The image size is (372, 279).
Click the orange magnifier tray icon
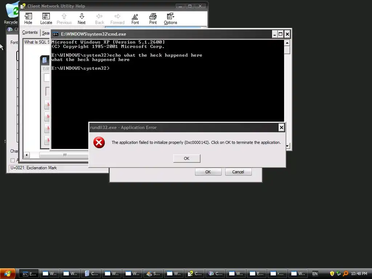(x=345, y=274)
